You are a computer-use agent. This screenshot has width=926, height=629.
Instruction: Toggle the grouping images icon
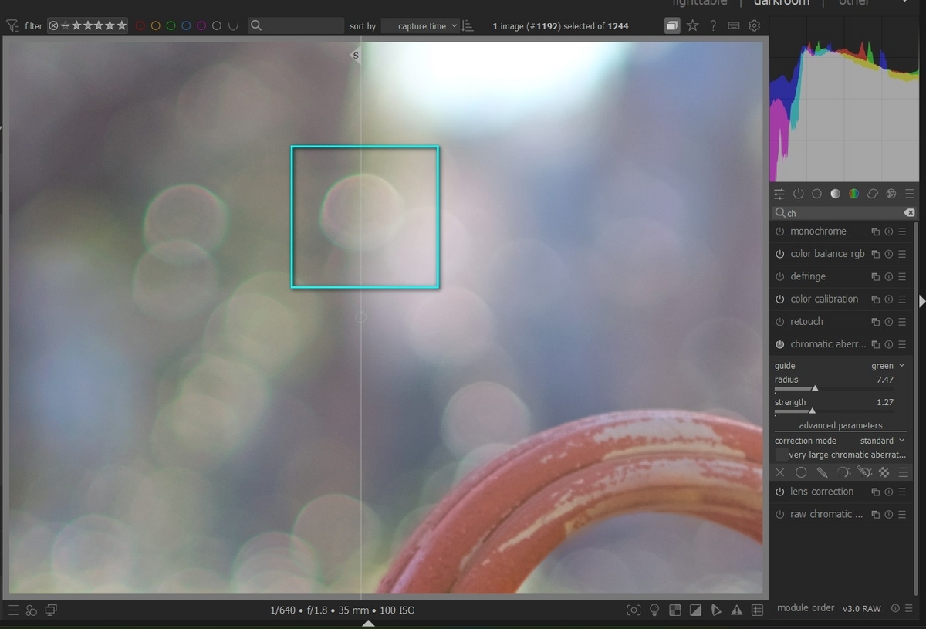pyautogui.click(x=672, y=25)
